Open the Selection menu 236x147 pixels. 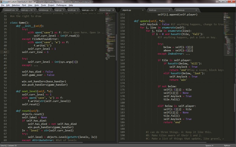(16, 5)
